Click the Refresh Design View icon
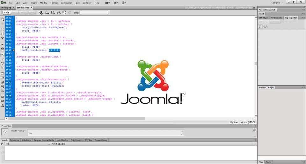This screenshot has height=164, width=306. [69, 13]
